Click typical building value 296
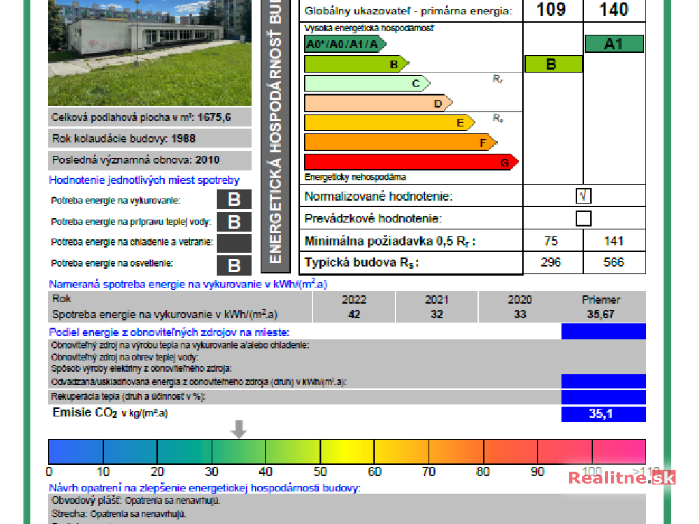Viewport: 699px width, 524px height. (551, 262)
